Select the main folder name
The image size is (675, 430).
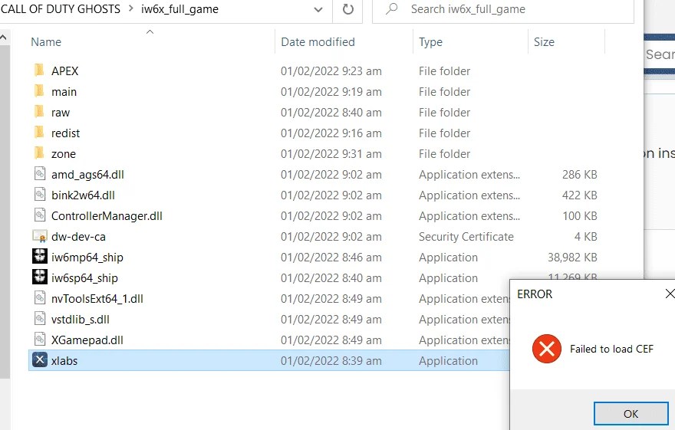click(x=64, y=91)
